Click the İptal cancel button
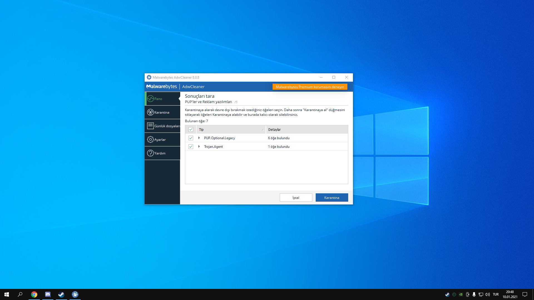Image resolution: width=534 pixels, height=300 pixels. pyautogui.click(x=296, y=197)
